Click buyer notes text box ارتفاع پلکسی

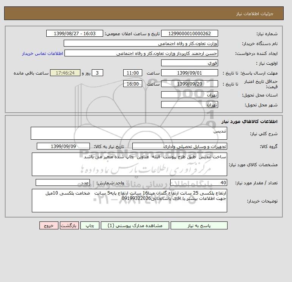[129, 201]
